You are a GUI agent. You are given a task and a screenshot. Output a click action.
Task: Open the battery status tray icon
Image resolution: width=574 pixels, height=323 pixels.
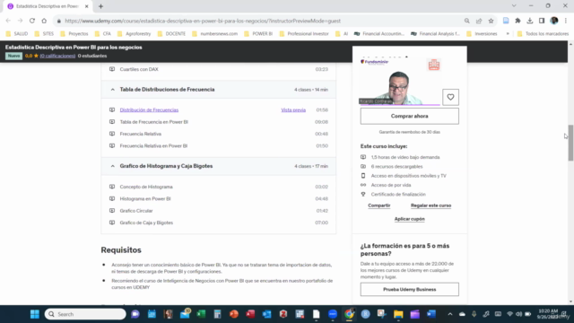coord(528,314)
